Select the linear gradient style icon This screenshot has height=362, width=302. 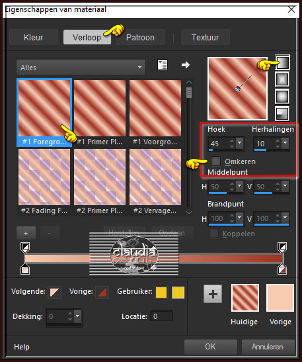tap(282, 62)
